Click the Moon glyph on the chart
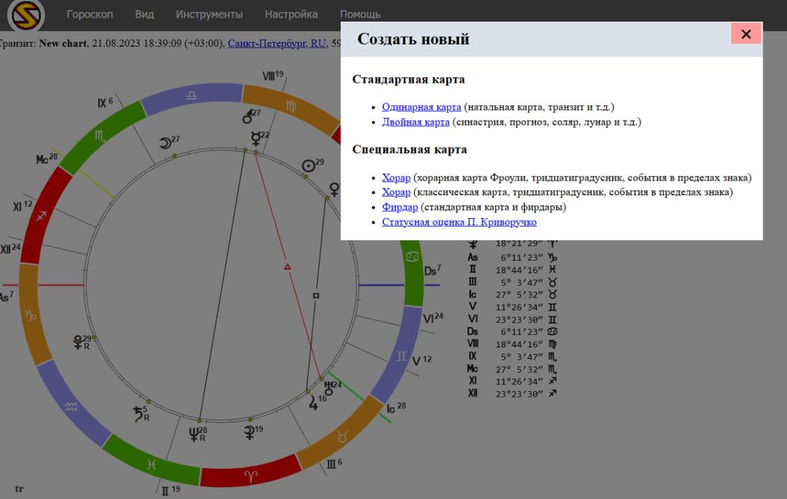 pyautogui.click(x=165, y=143)
